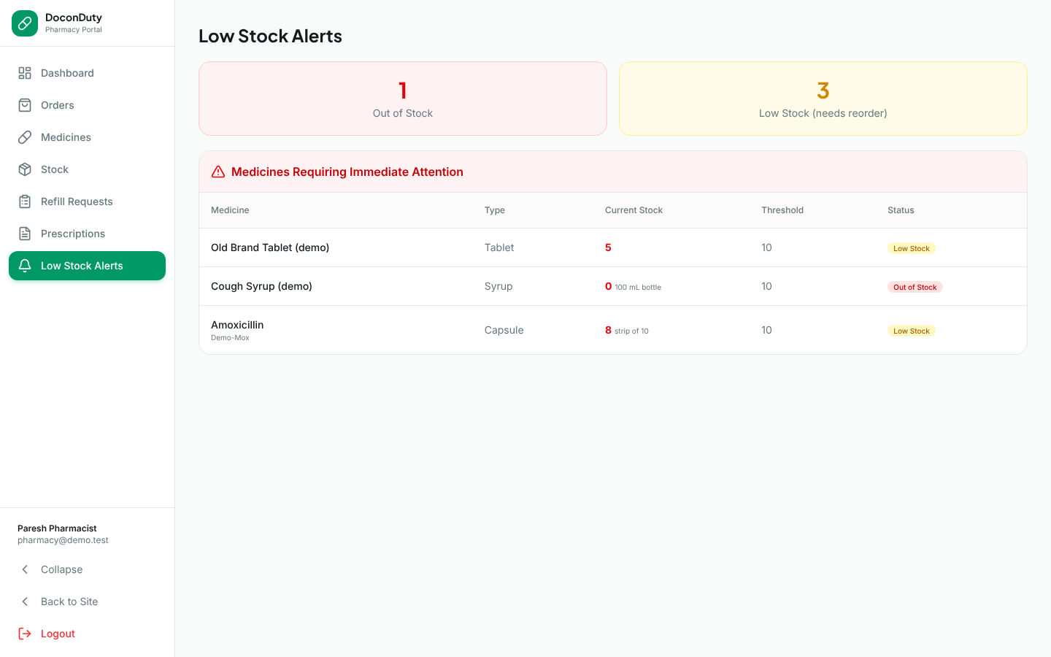
Task: Select Amoxicillin medicine name
Action: coord(237,325)
